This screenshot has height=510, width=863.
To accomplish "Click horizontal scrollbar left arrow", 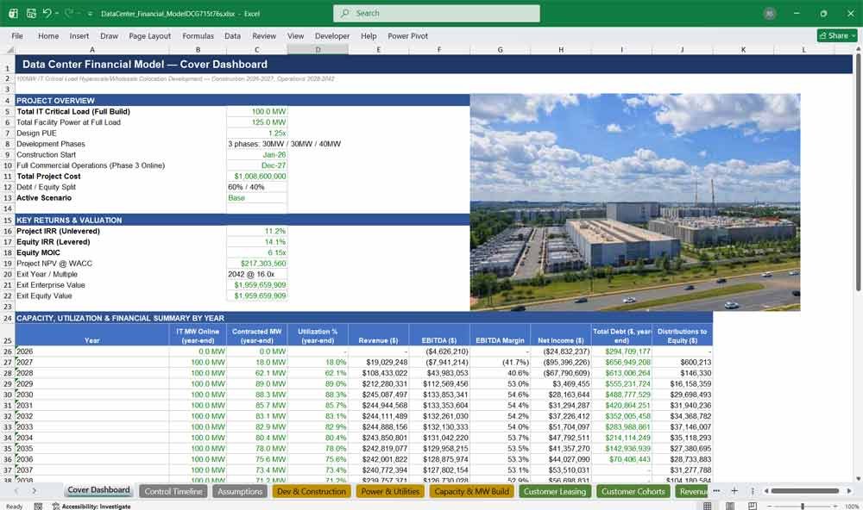I will coord(765,491).
